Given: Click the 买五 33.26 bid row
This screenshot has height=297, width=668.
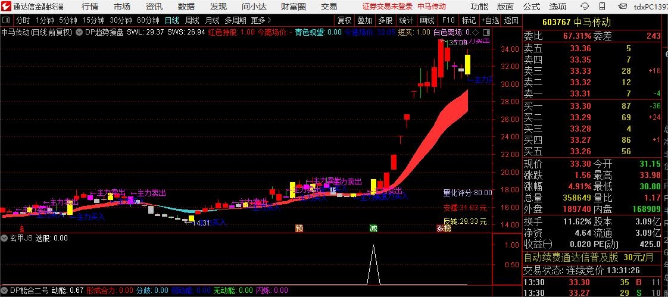Looking at the screenshot, I should point(592,151).
